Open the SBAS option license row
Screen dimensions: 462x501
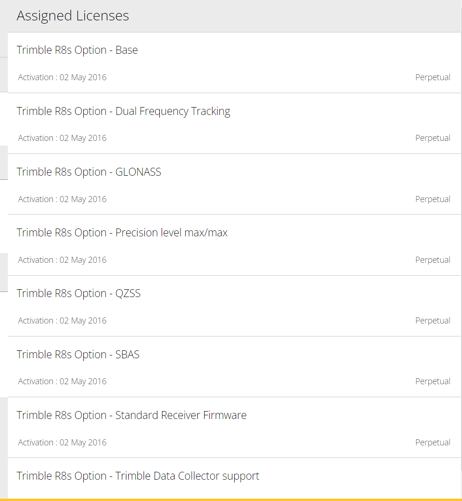234,367
